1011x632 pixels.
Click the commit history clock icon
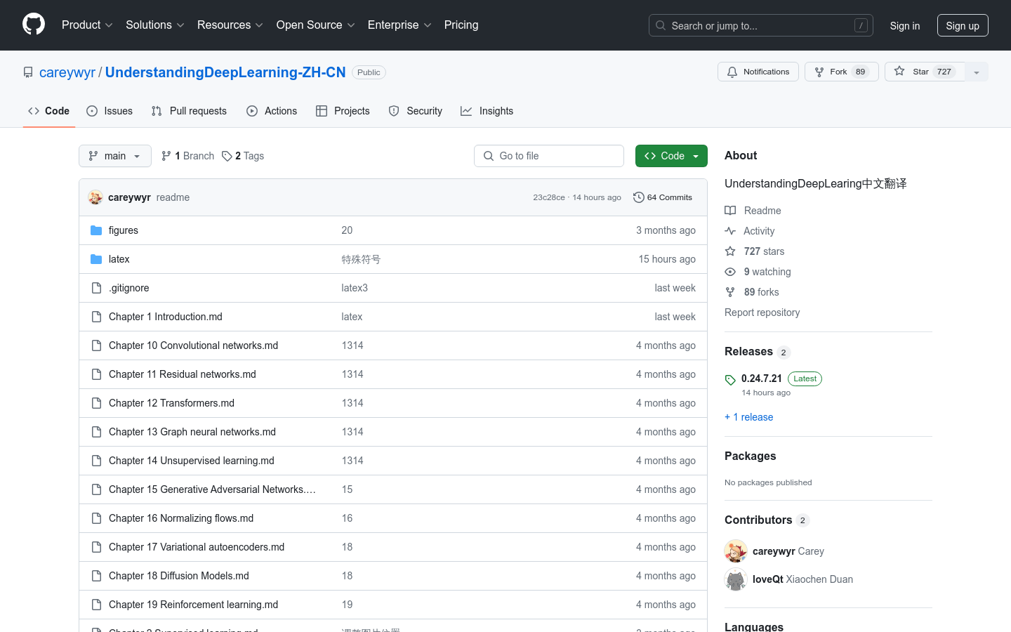tap(638, 197)
